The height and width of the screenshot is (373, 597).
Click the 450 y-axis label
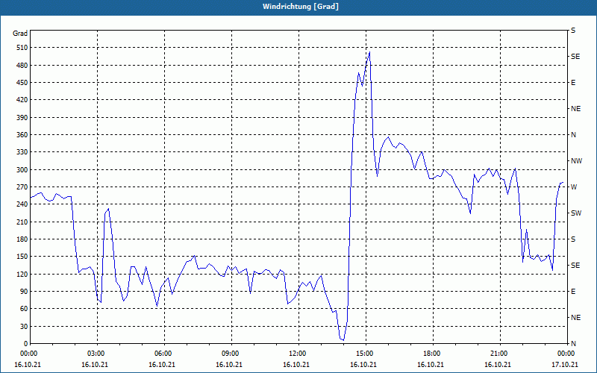pyautogui.click(x=21, y=83)
